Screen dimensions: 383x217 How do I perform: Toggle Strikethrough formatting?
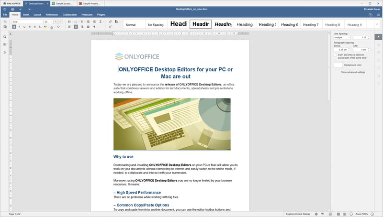pyautogui.click(x=30, y=27)
